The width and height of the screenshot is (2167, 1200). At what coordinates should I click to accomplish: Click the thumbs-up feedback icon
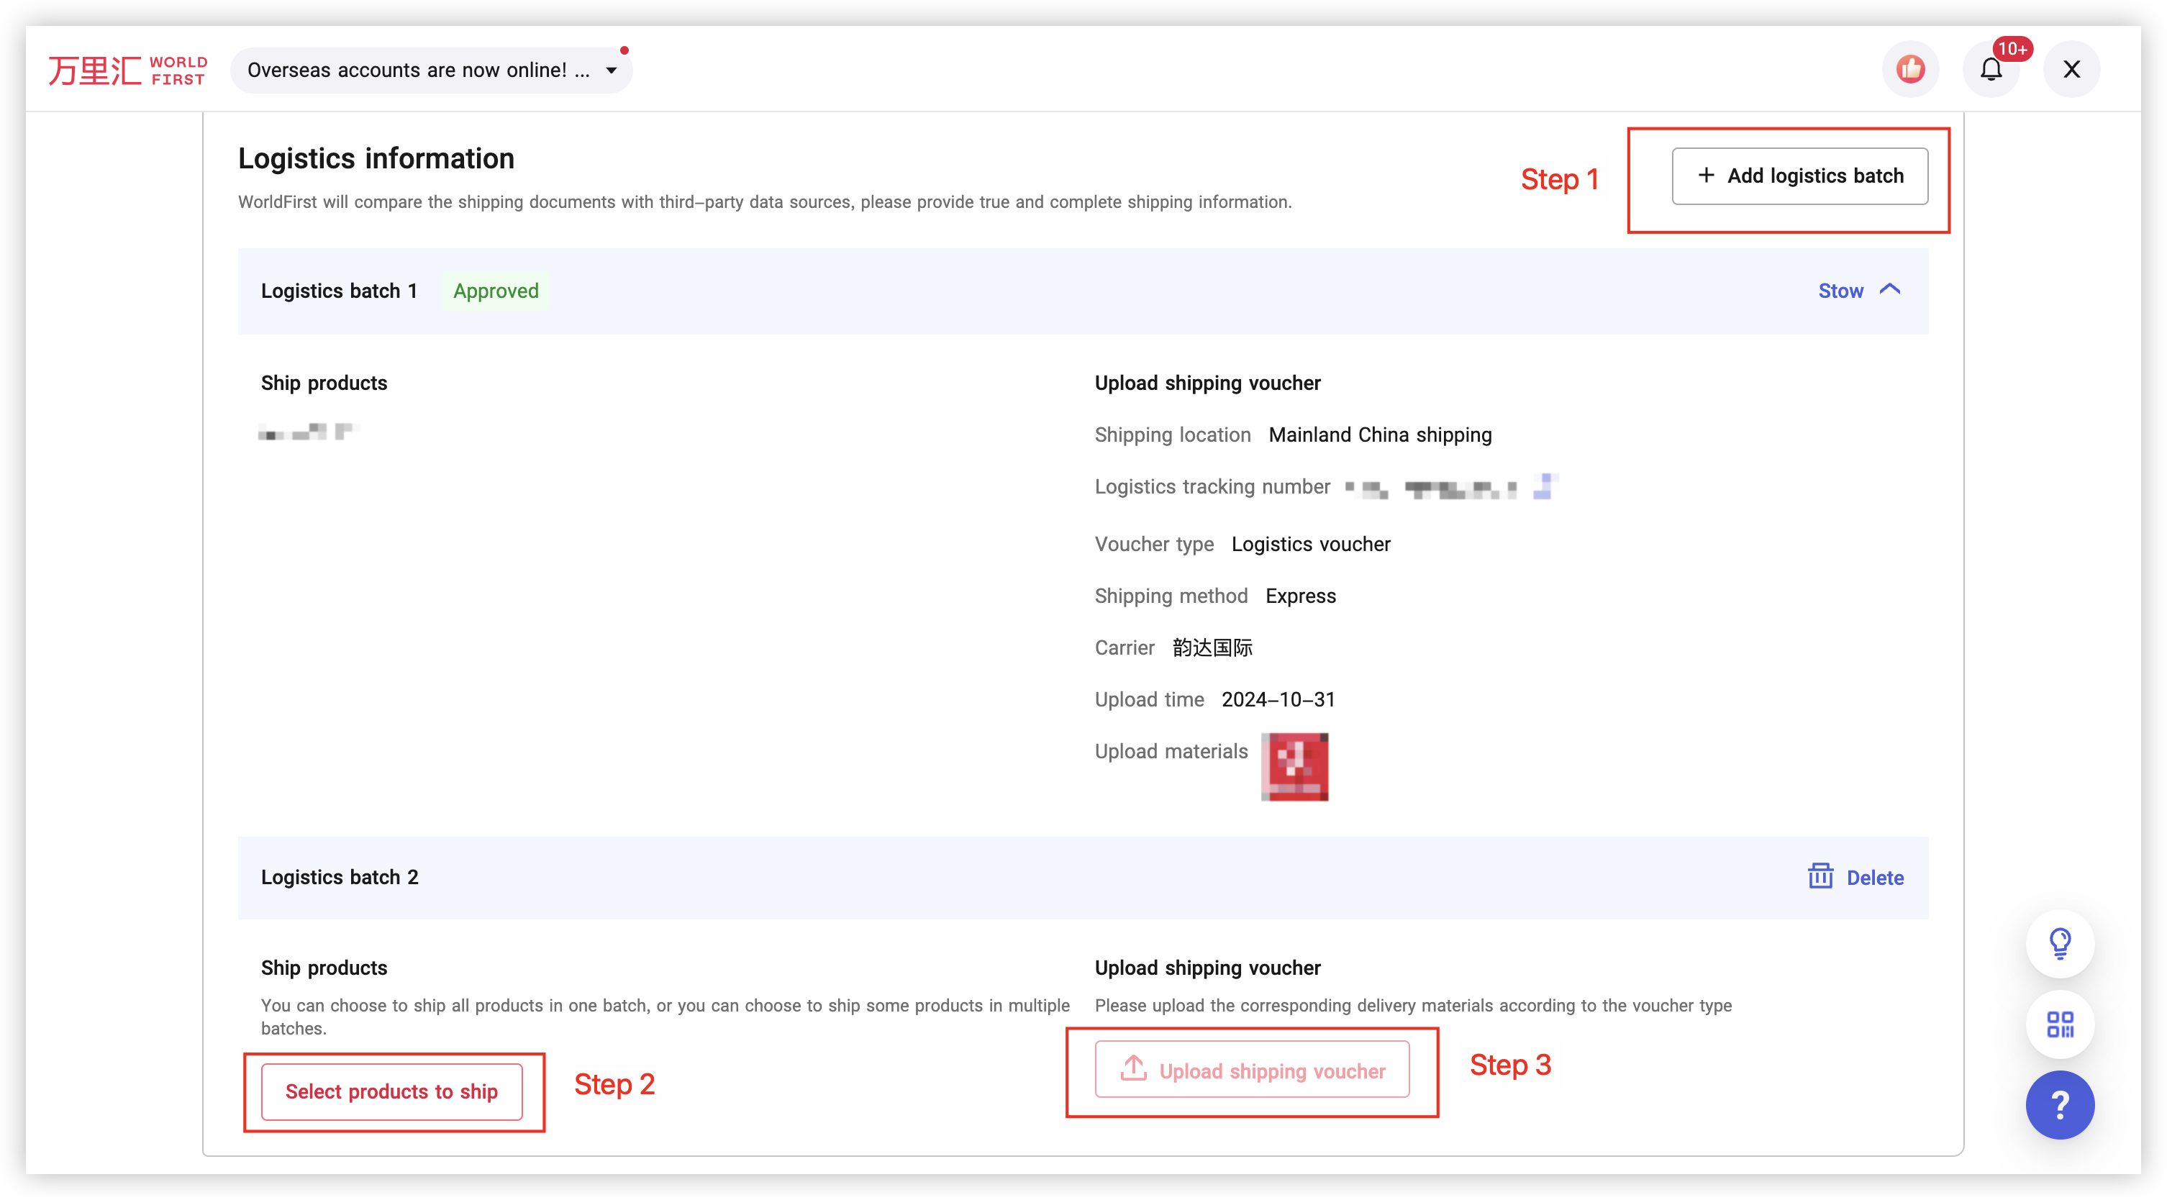[1909, 69]
